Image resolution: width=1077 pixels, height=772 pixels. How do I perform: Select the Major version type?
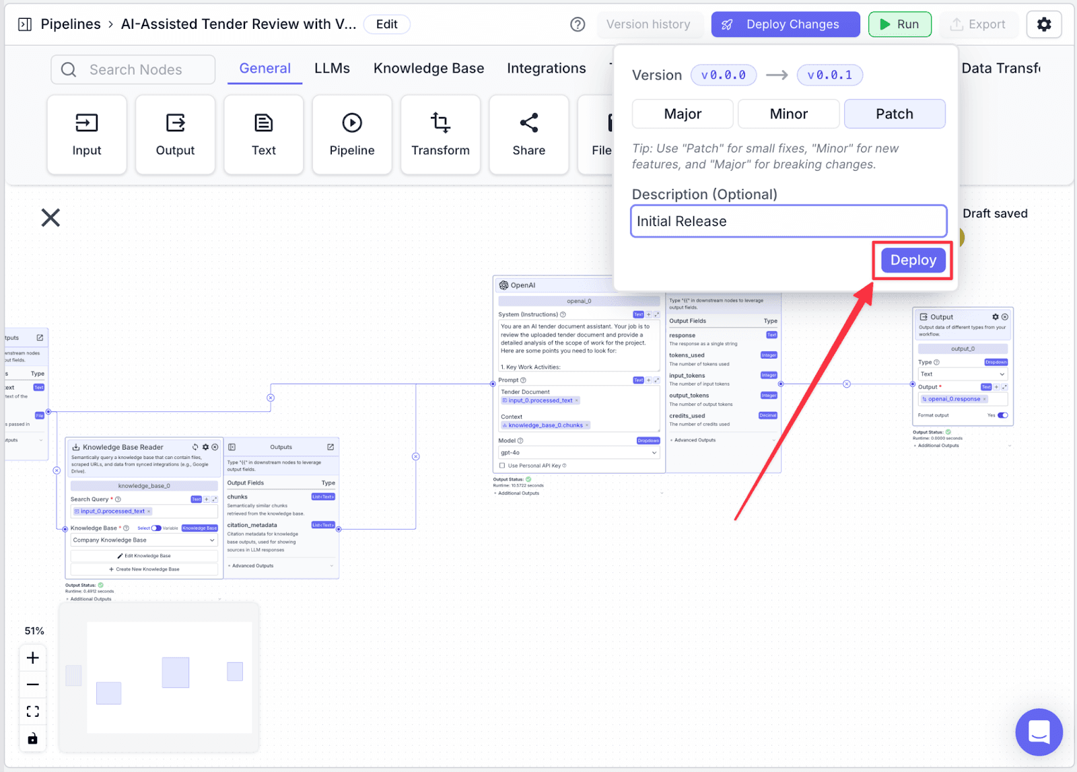point(683,114)
